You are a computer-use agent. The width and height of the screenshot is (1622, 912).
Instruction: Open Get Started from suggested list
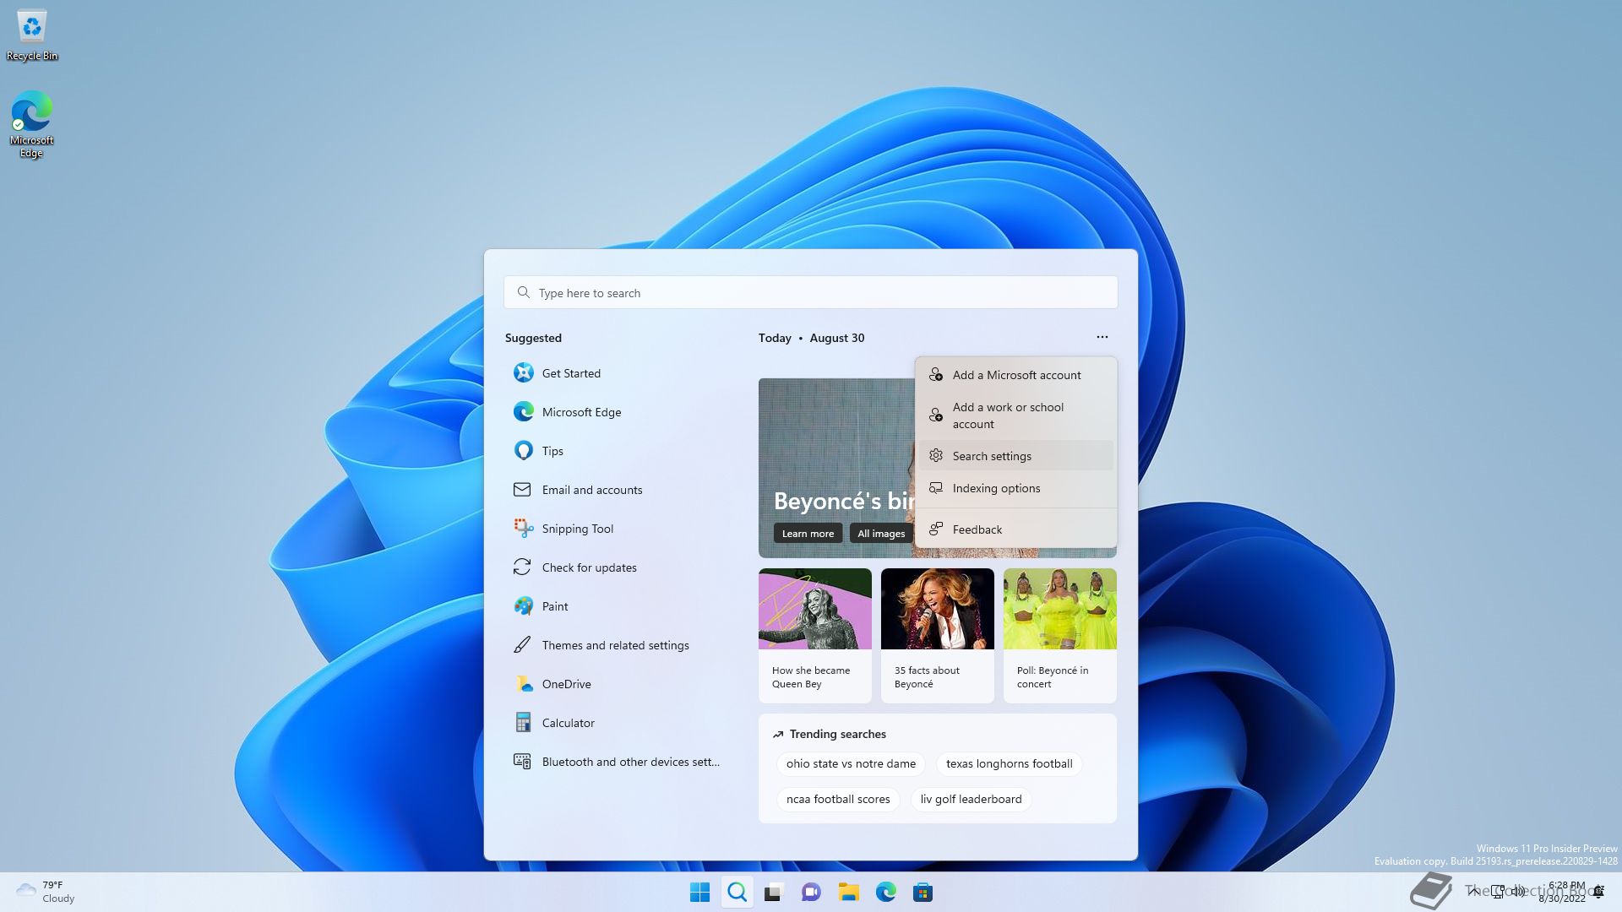(621, 373)
